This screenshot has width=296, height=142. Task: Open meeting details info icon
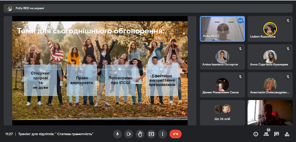pyautogui.click(x=256, y=134)
